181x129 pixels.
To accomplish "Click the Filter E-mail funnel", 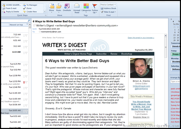I will 102,12.
